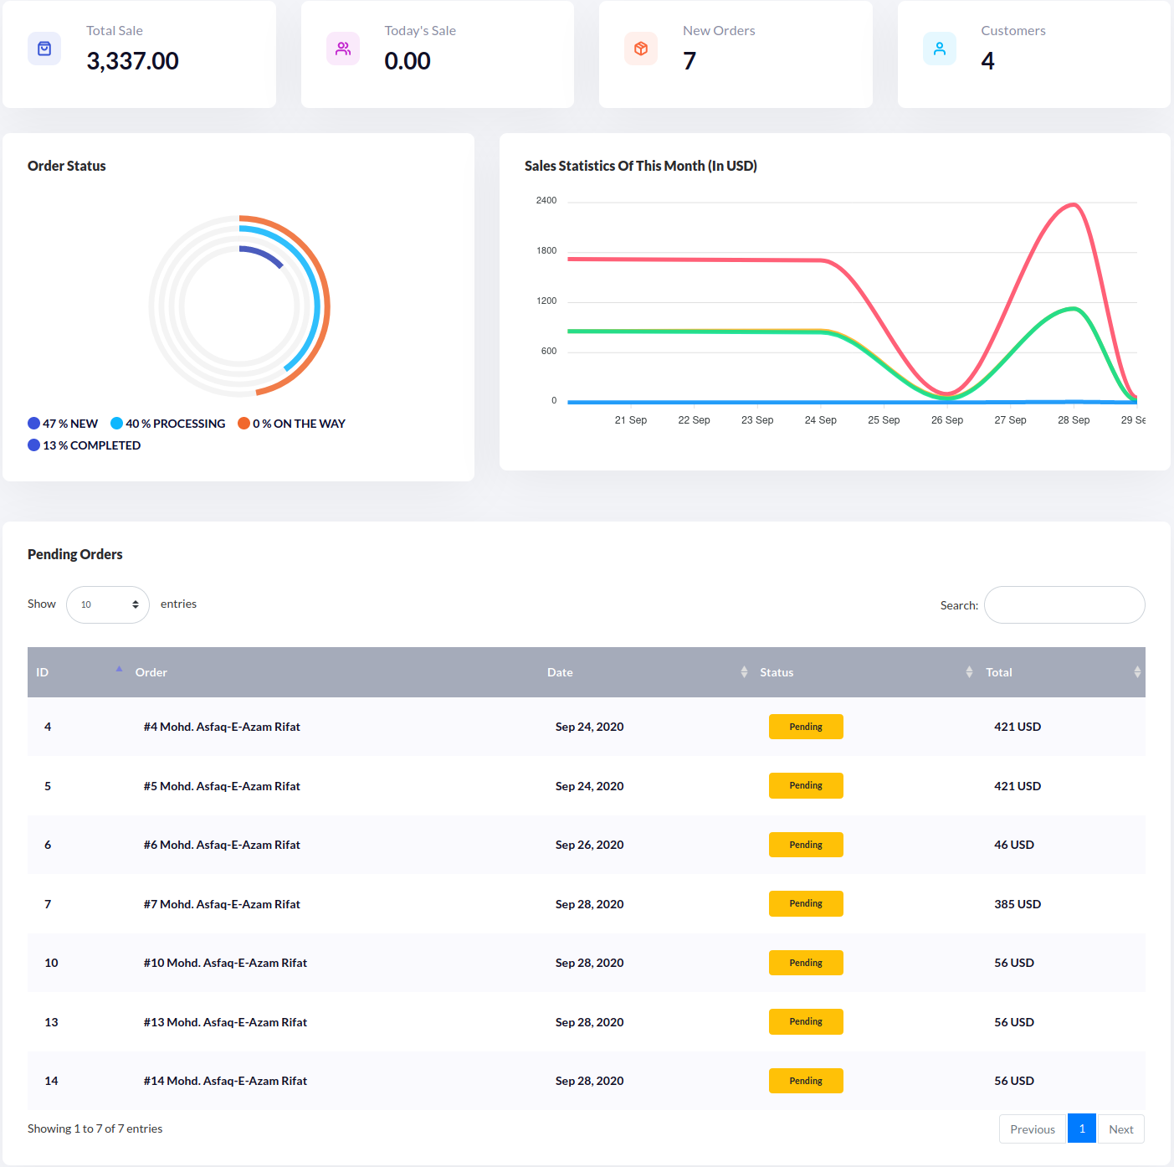Click the Customers person icon

point(940,49)
